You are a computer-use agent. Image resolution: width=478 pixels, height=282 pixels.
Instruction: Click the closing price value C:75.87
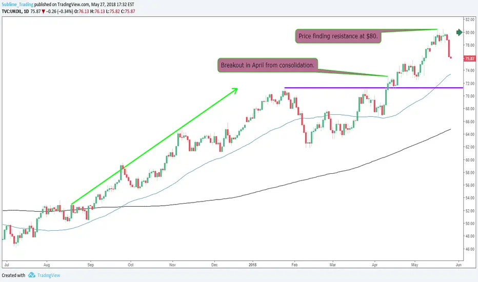[128, 11]
